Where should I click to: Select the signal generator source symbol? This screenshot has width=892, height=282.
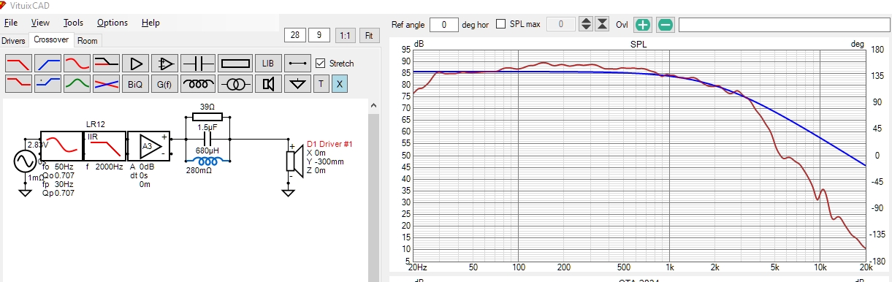25,161
